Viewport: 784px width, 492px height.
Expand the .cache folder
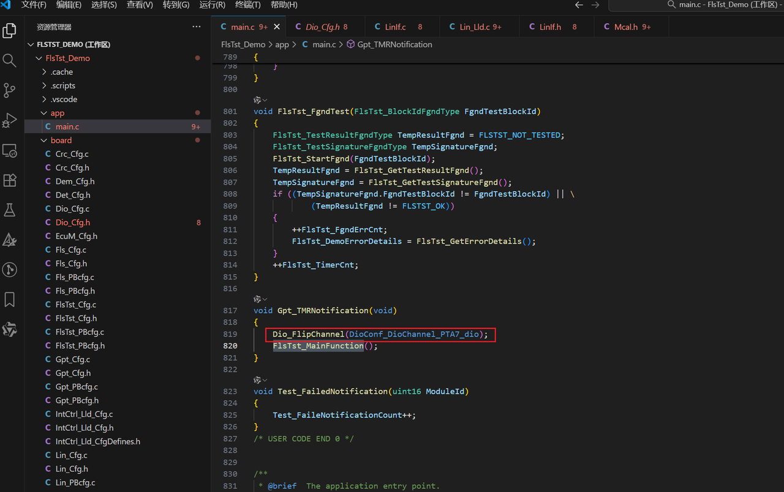[x=61, y=72]
